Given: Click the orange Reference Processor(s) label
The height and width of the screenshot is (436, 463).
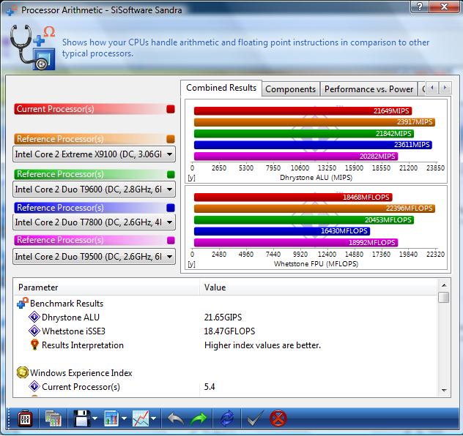Looking at the screenshot, I should [x=90, y=139].
